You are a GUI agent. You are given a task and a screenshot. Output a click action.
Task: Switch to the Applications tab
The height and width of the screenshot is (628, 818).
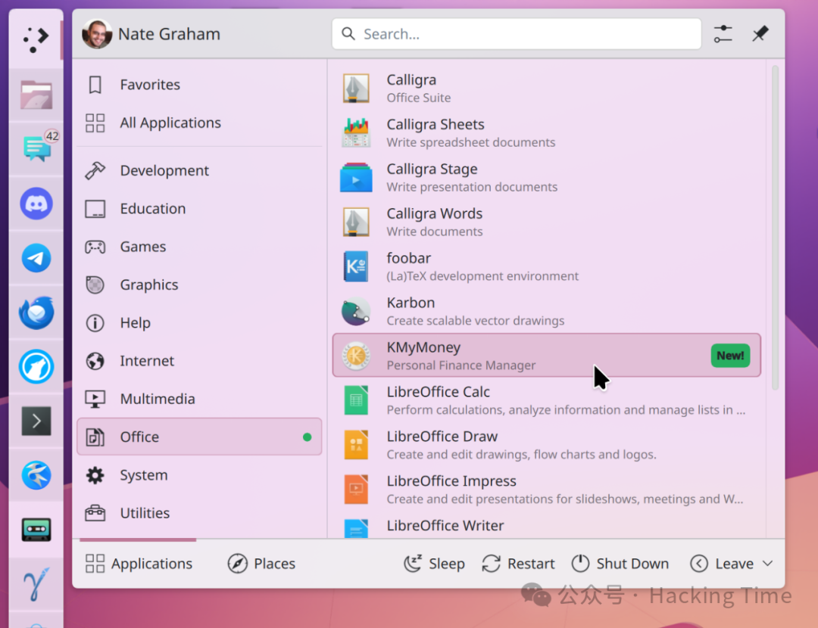click(139, 564)
